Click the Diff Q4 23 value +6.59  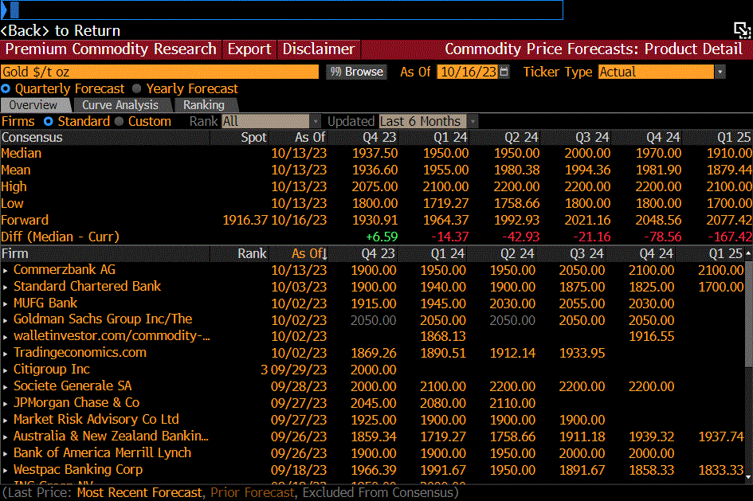[x=382, y=237]
